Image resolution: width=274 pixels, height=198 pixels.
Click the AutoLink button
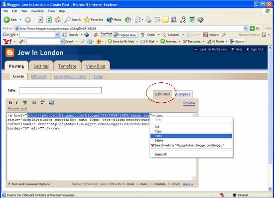pos(171,35)
